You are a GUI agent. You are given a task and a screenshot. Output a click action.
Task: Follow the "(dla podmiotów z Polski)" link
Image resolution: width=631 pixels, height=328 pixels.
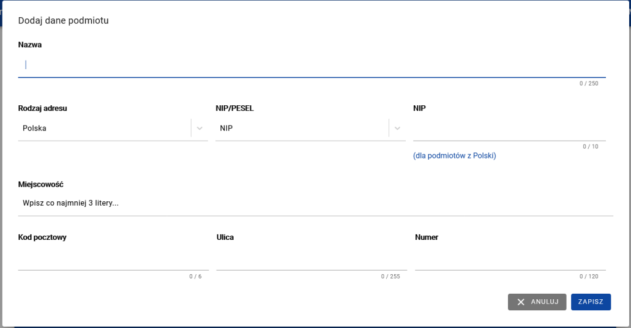point(455,155)
